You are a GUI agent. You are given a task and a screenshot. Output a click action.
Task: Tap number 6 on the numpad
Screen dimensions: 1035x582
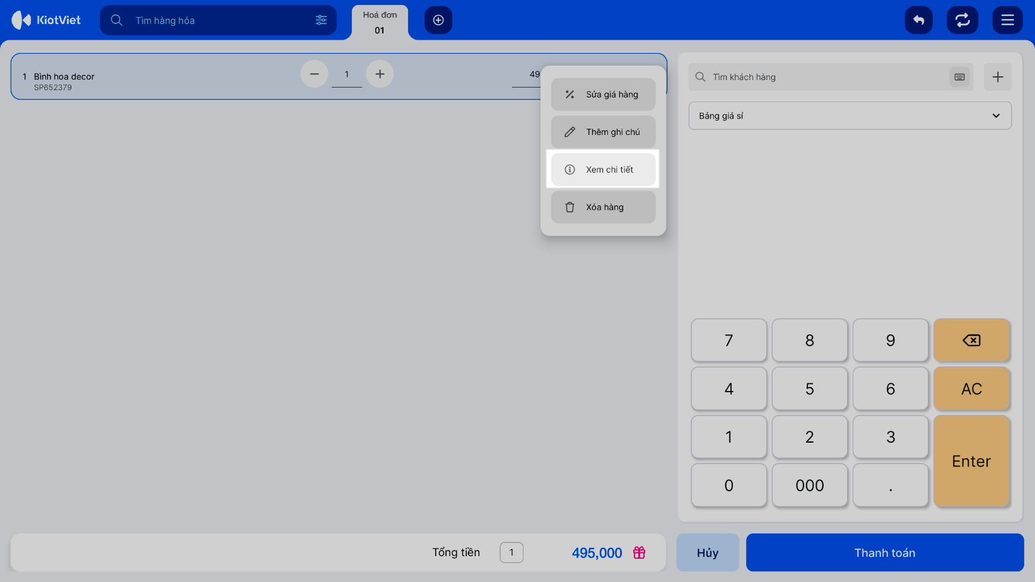click(891, 388)
